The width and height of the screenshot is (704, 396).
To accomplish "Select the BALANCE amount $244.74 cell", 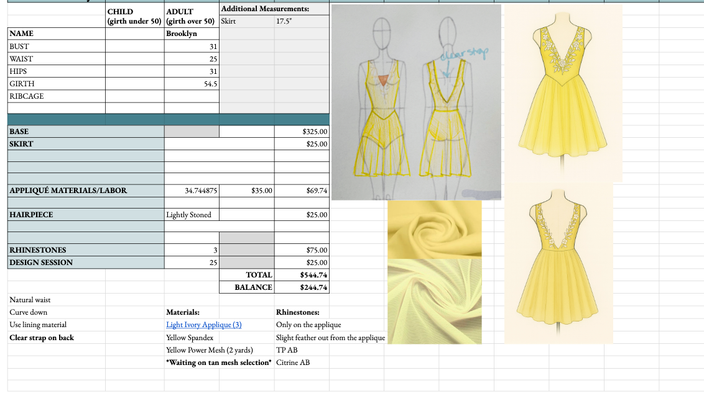I will (x=301, y=287).
